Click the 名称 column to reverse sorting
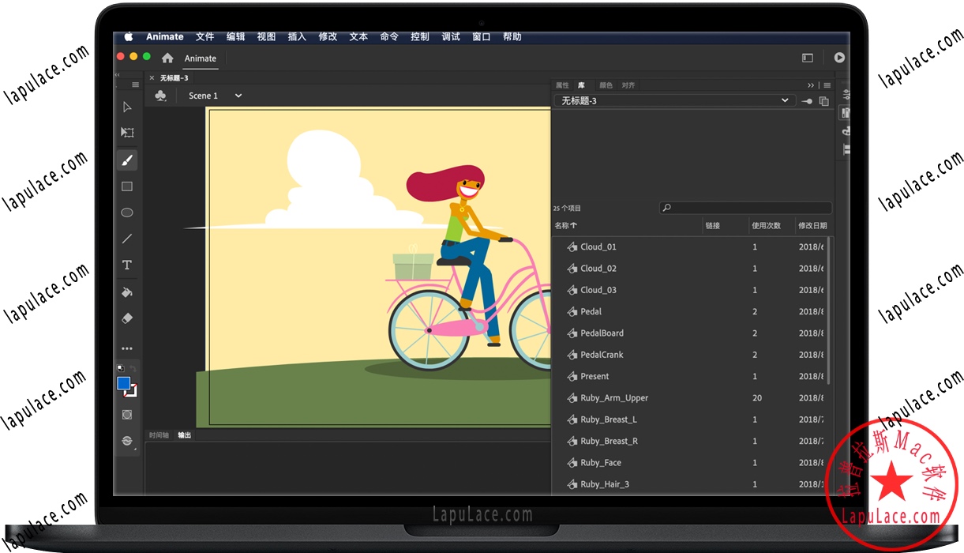The height and width of the screenshot is (553, 964). (566, 225)
